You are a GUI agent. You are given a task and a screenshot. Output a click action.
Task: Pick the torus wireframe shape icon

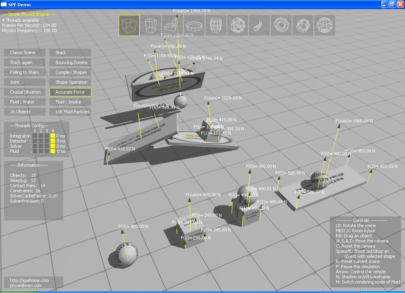[x=281, y=26]
